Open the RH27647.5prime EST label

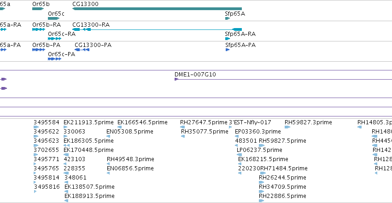(x=204, y=122)
